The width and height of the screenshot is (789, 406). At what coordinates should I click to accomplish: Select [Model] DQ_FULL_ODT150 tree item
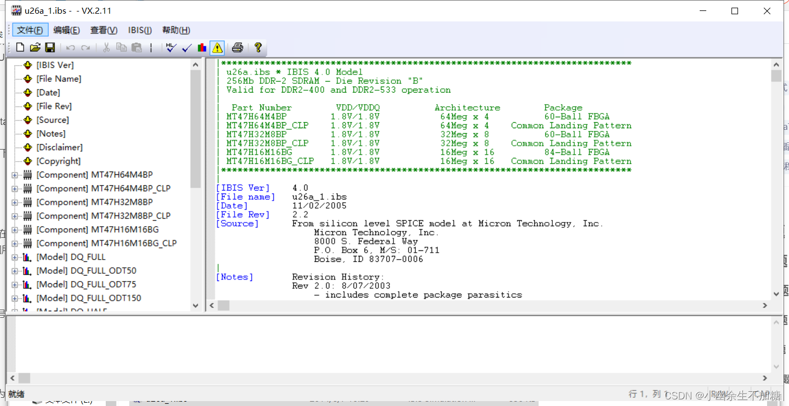click(89, 298)
